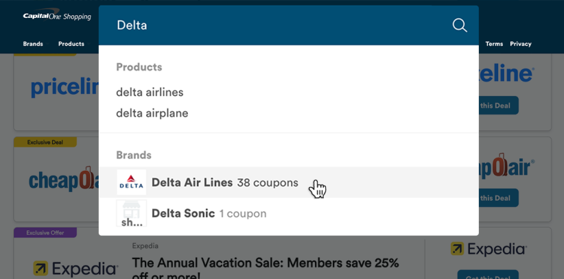Click the Expedia logo on the left

pos(75,268)
